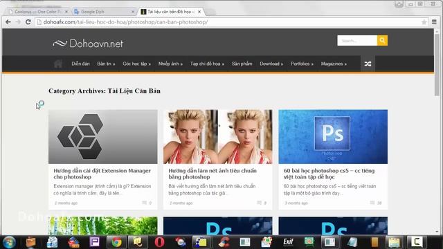
Task: Click the page vertical scrollbar thumb
Action: [x=437, y=65]
